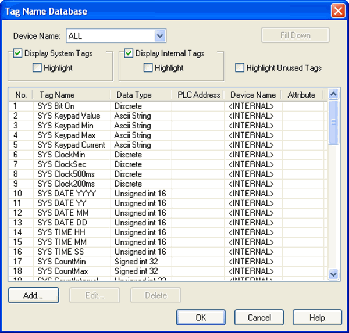Click the vertical scrollbar thumb

[333, 123]
